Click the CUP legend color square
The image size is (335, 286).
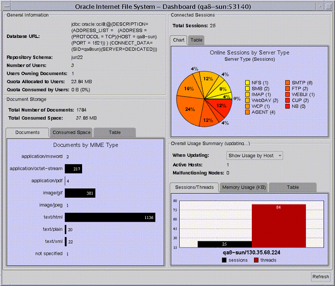click(288, 101)
